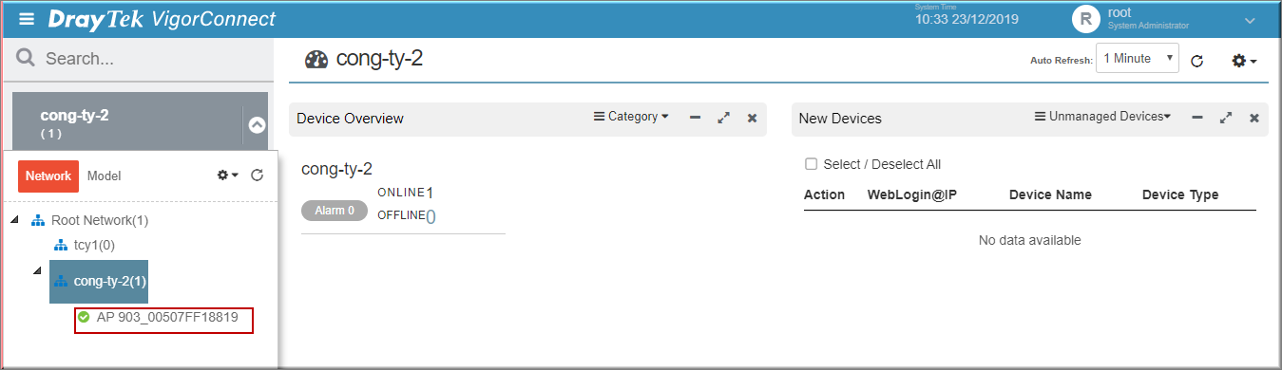This screenshot has height=370, width=1282.
Task: Click the search magnifier icon
Action: coord(26,58)
